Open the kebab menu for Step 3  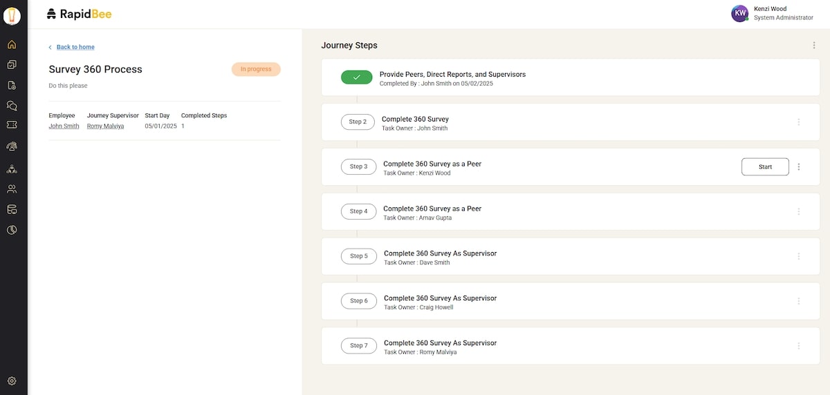point(799,166)
